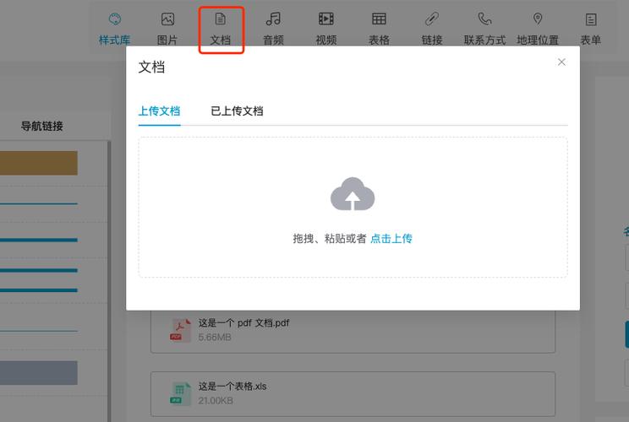Click the xls spreadsheet file icon
Viewport: 629px width, 422px height.
click(x=180, y=393)
